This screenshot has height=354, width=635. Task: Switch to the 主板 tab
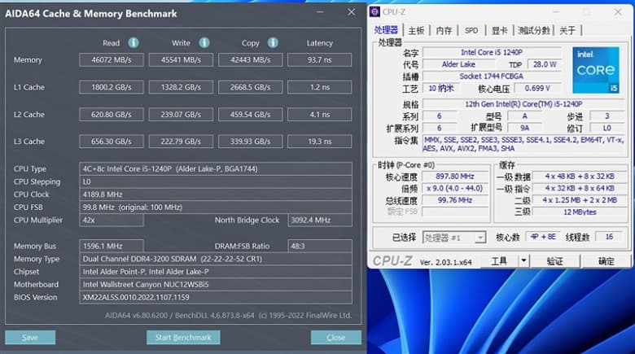[x=416, y=31]
